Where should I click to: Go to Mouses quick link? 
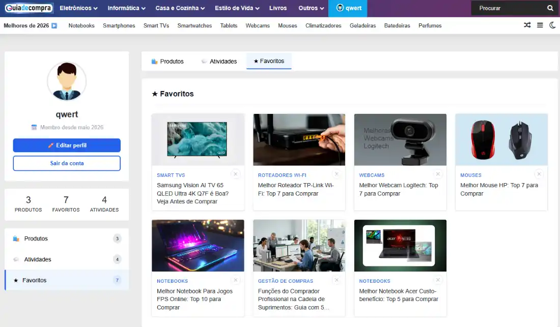point(288,25)
